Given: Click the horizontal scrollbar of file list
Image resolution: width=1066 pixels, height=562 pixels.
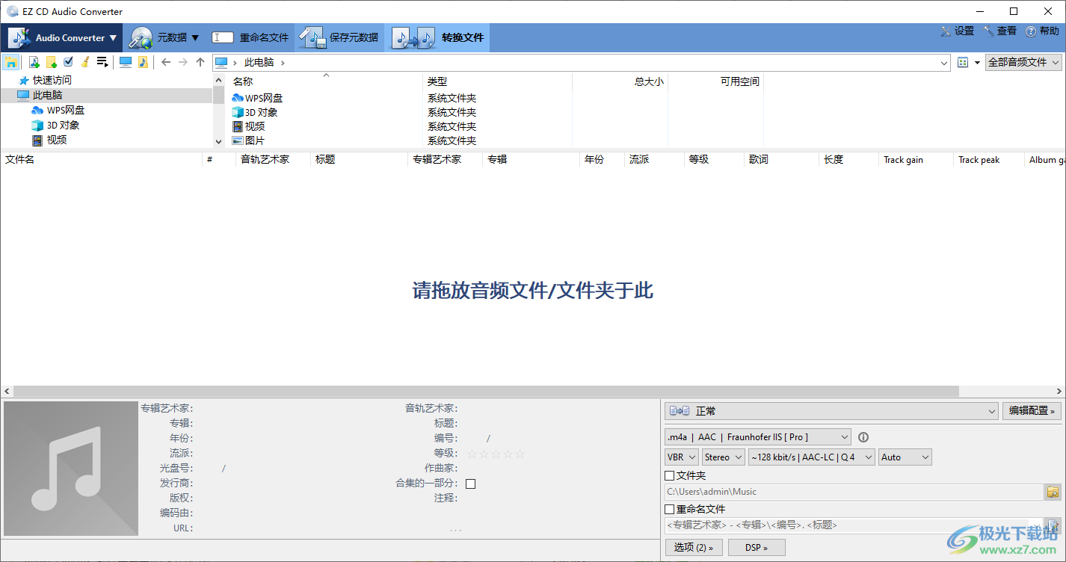Looking at the screenshot, I should (486, 392).
